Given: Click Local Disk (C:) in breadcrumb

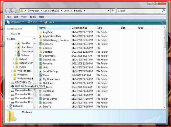Looking at the screenshot, I should coord(51,11).
